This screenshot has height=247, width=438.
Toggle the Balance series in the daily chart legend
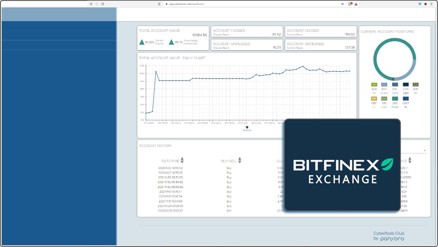(247, 127)
